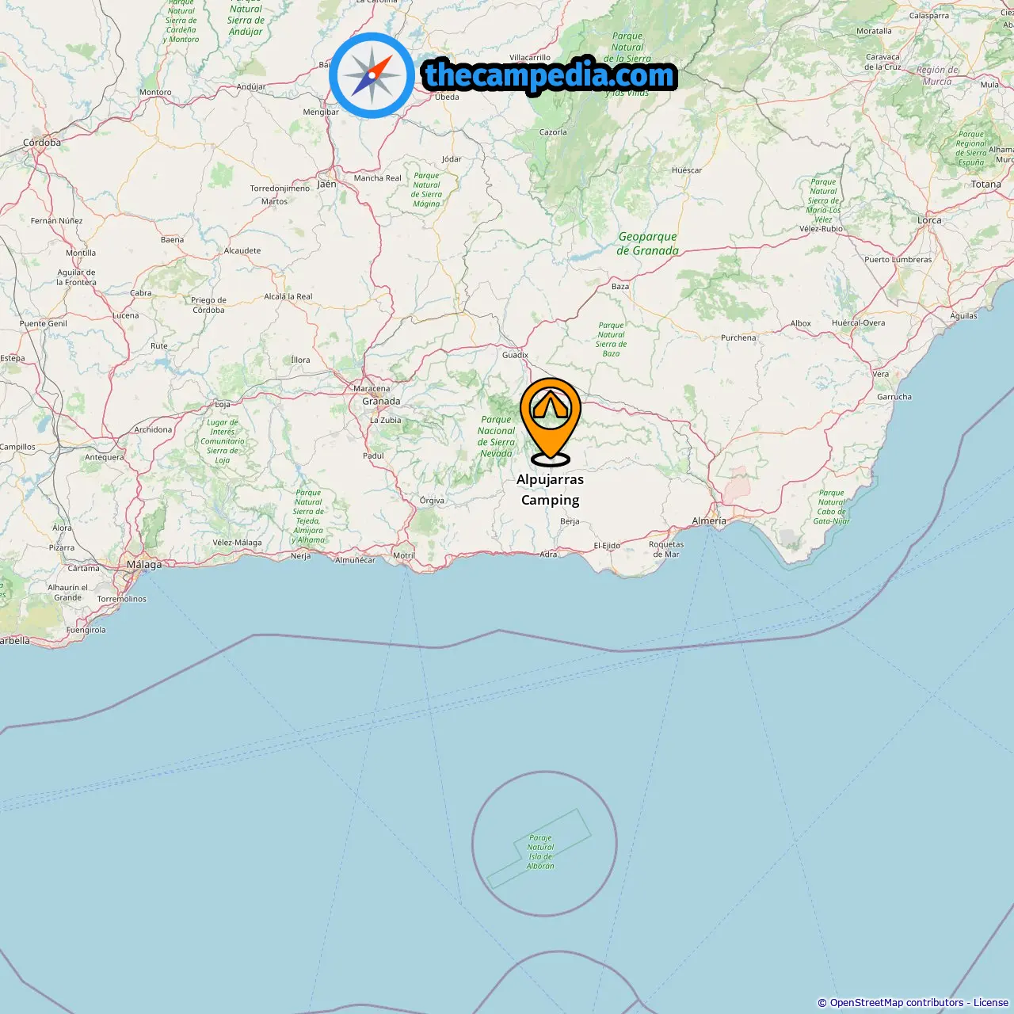Click the Almería city label
This screenshot has height=1014, width=1014.
pyautogui.click(x=709, y=521)
